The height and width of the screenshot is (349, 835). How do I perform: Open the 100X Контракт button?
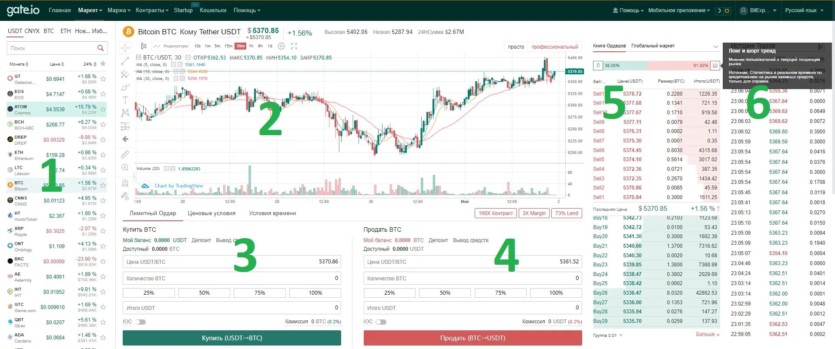(x=496, y=213)
